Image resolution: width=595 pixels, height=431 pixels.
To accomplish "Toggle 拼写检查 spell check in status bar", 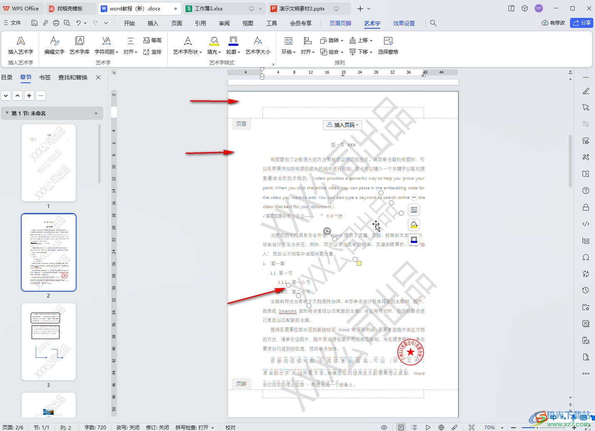I will click(x=195, y=427).
